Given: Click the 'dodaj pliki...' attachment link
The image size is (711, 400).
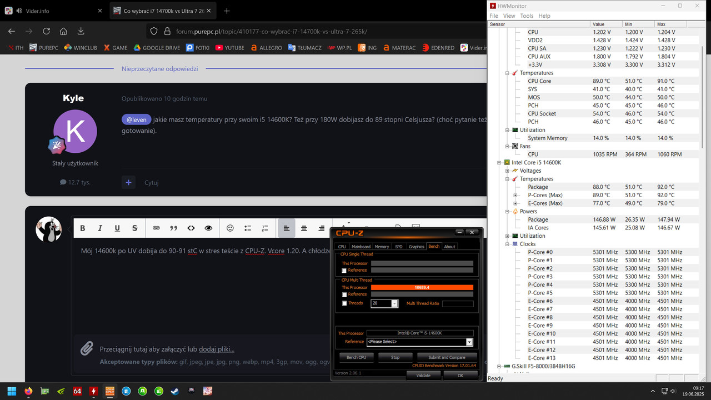Looking at the screenshot, I should coord(217,349).
